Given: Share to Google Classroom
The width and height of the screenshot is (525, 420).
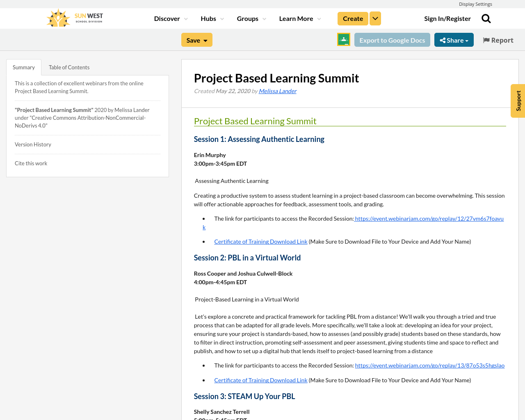Looking at the screenshot, I should click(x=343, y=39).
